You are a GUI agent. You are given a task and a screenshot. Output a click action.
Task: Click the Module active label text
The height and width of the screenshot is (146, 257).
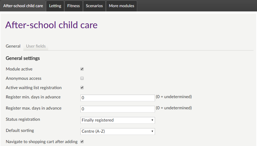[x=19, y=69]
